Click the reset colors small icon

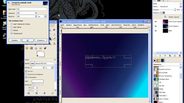(x=37, y=56)
